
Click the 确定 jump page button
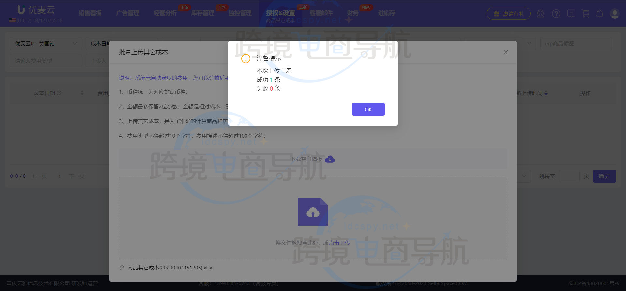tap(604, 176)
